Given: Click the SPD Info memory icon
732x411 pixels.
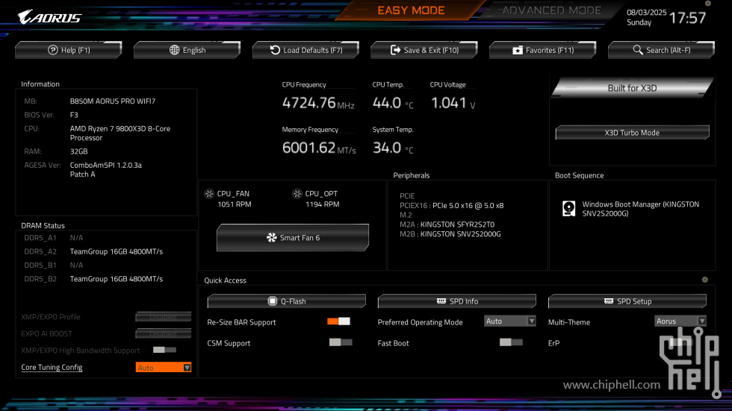Looking at the screenshot, I should point(441,301).
